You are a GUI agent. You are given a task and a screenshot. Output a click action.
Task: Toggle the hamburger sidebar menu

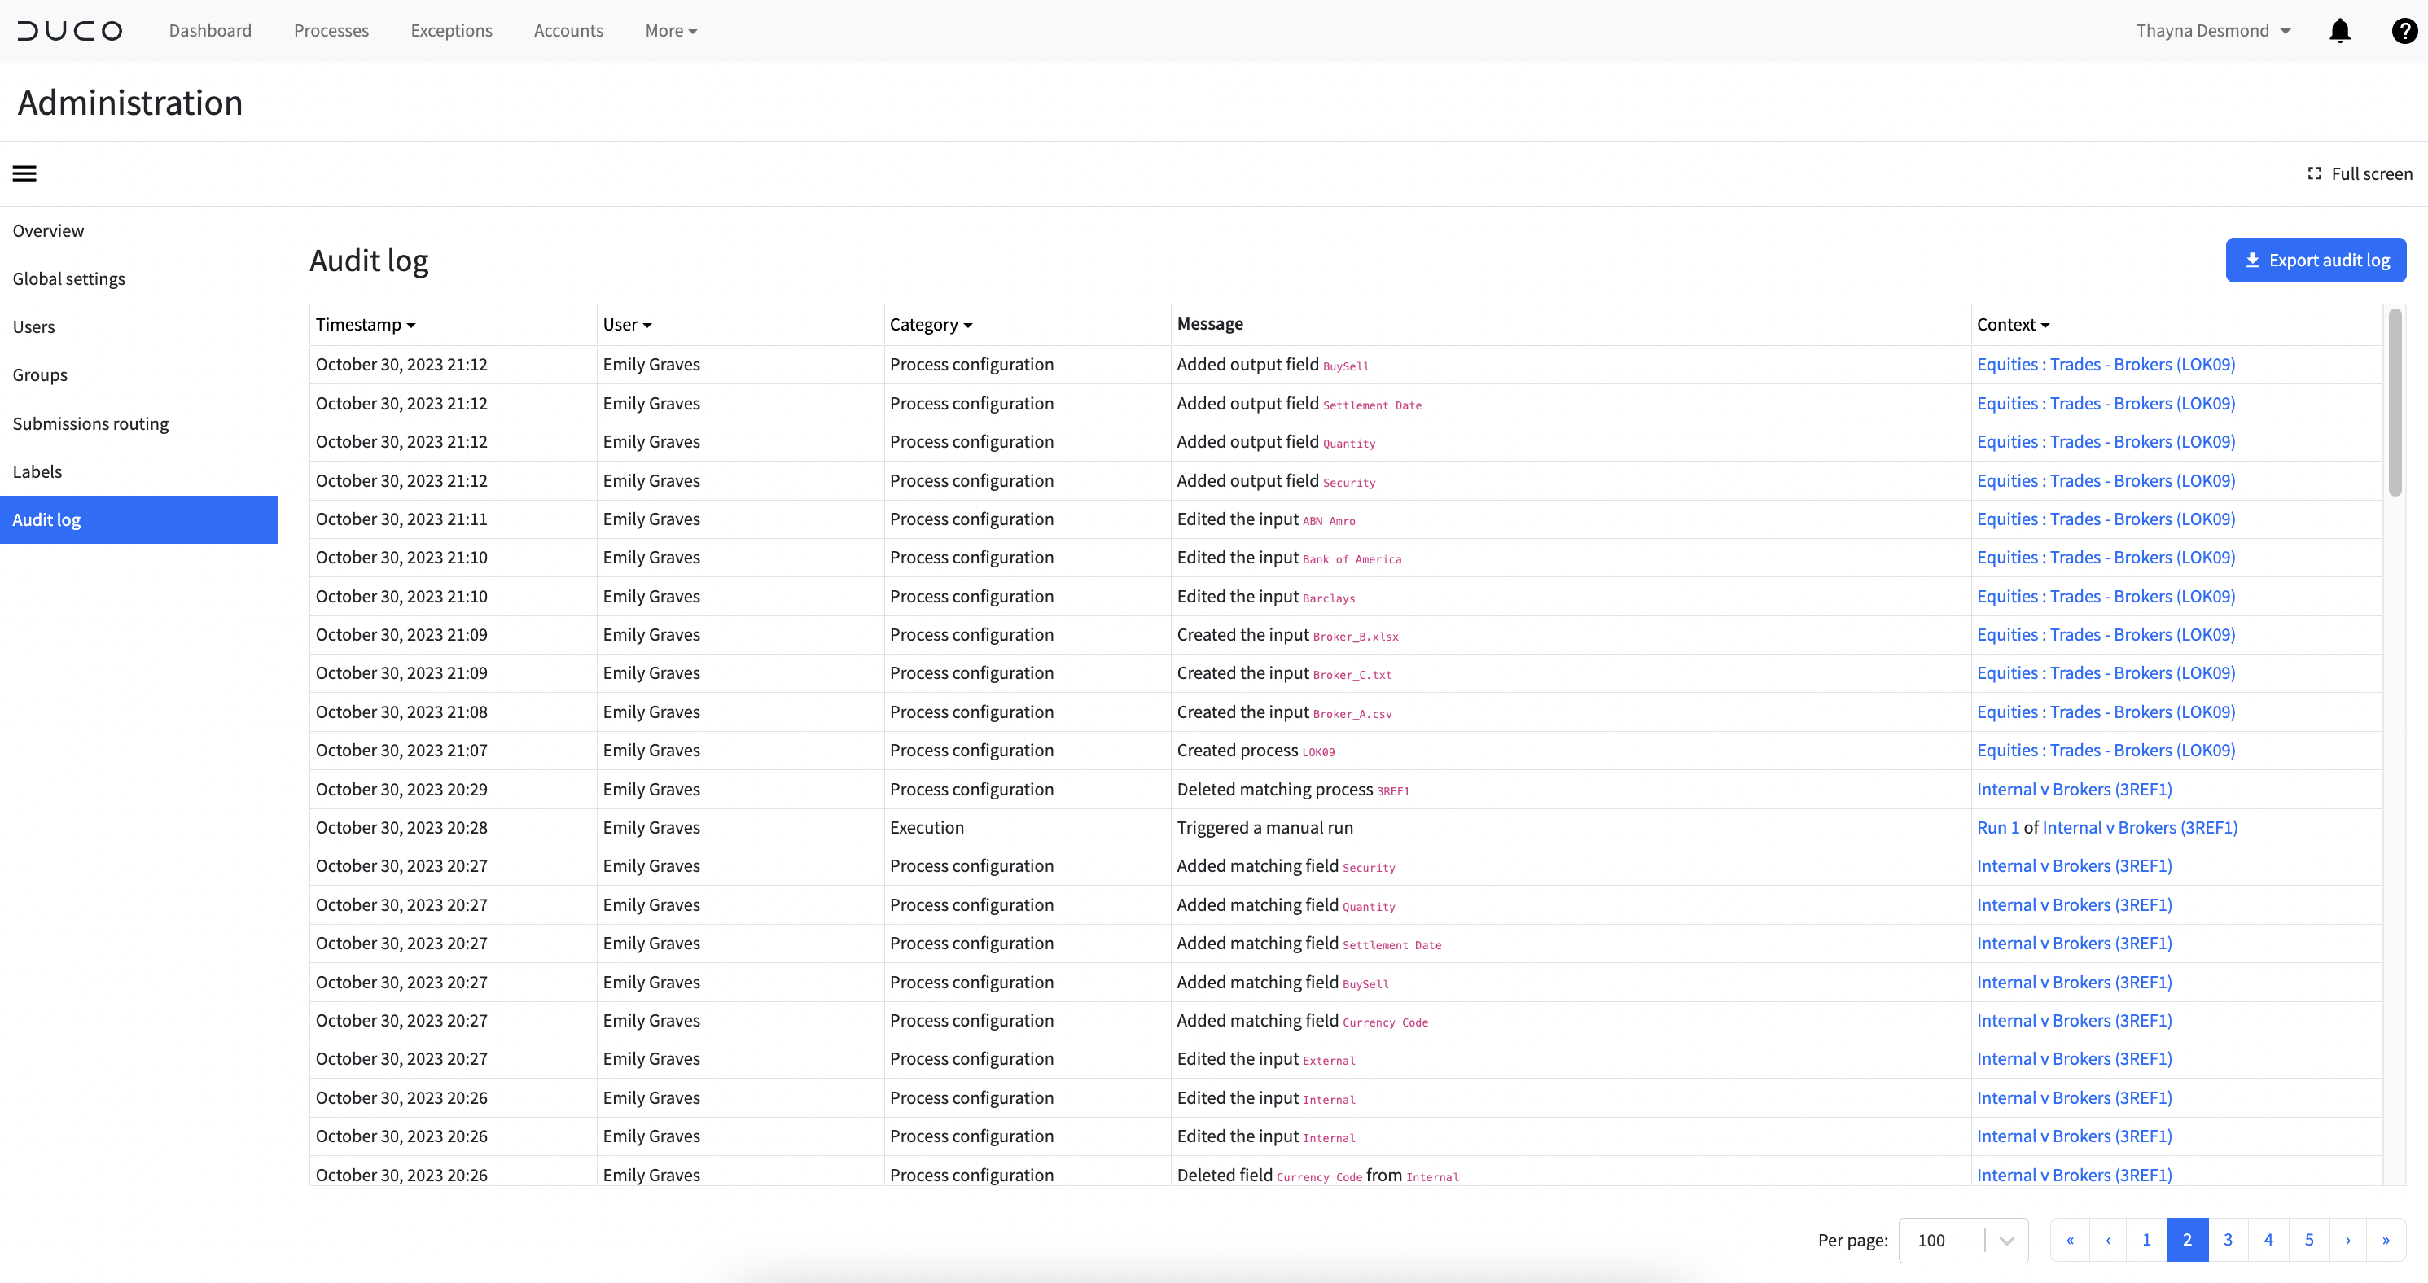(x=24, y=173)
